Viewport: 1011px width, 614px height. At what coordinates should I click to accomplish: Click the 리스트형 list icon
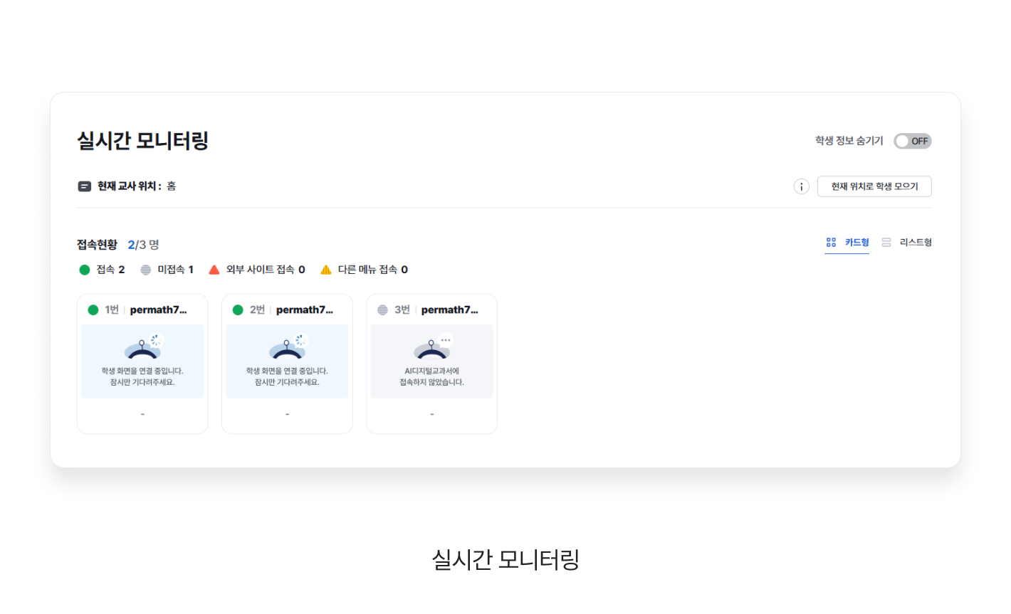tap(886, 243)
